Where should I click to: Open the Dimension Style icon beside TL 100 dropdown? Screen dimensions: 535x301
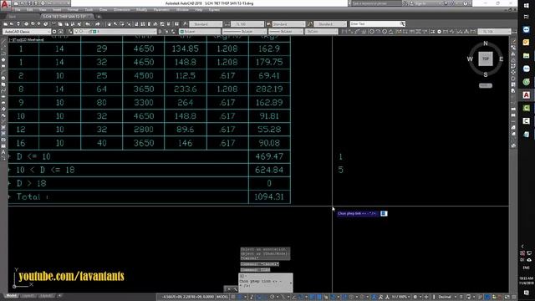click(x=227, y=24)
